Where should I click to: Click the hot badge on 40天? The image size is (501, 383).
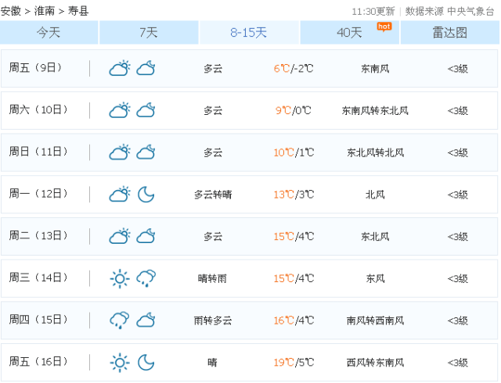(384, 27)
